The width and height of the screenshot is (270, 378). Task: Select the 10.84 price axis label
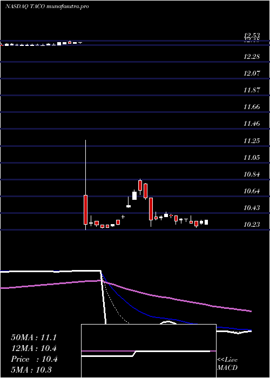[252, 174]
